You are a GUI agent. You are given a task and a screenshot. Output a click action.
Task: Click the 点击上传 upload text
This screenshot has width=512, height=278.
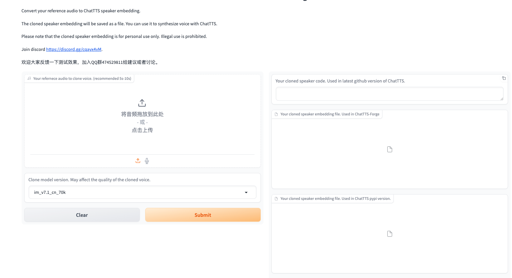click(142, 130)
